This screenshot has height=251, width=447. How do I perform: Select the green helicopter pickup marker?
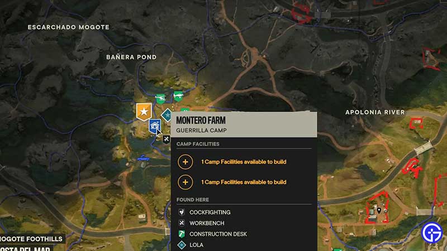coord(161,99)
